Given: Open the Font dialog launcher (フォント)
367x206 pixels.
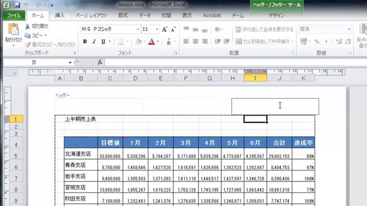Looking at the screenshot, I should click(x=176, y=53).
